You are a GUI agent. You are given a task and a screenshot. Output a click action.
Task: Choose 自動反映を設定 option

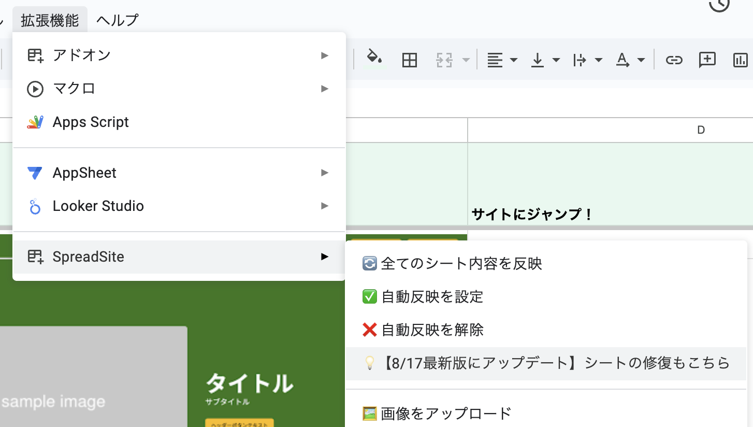(x=546, y=297)
